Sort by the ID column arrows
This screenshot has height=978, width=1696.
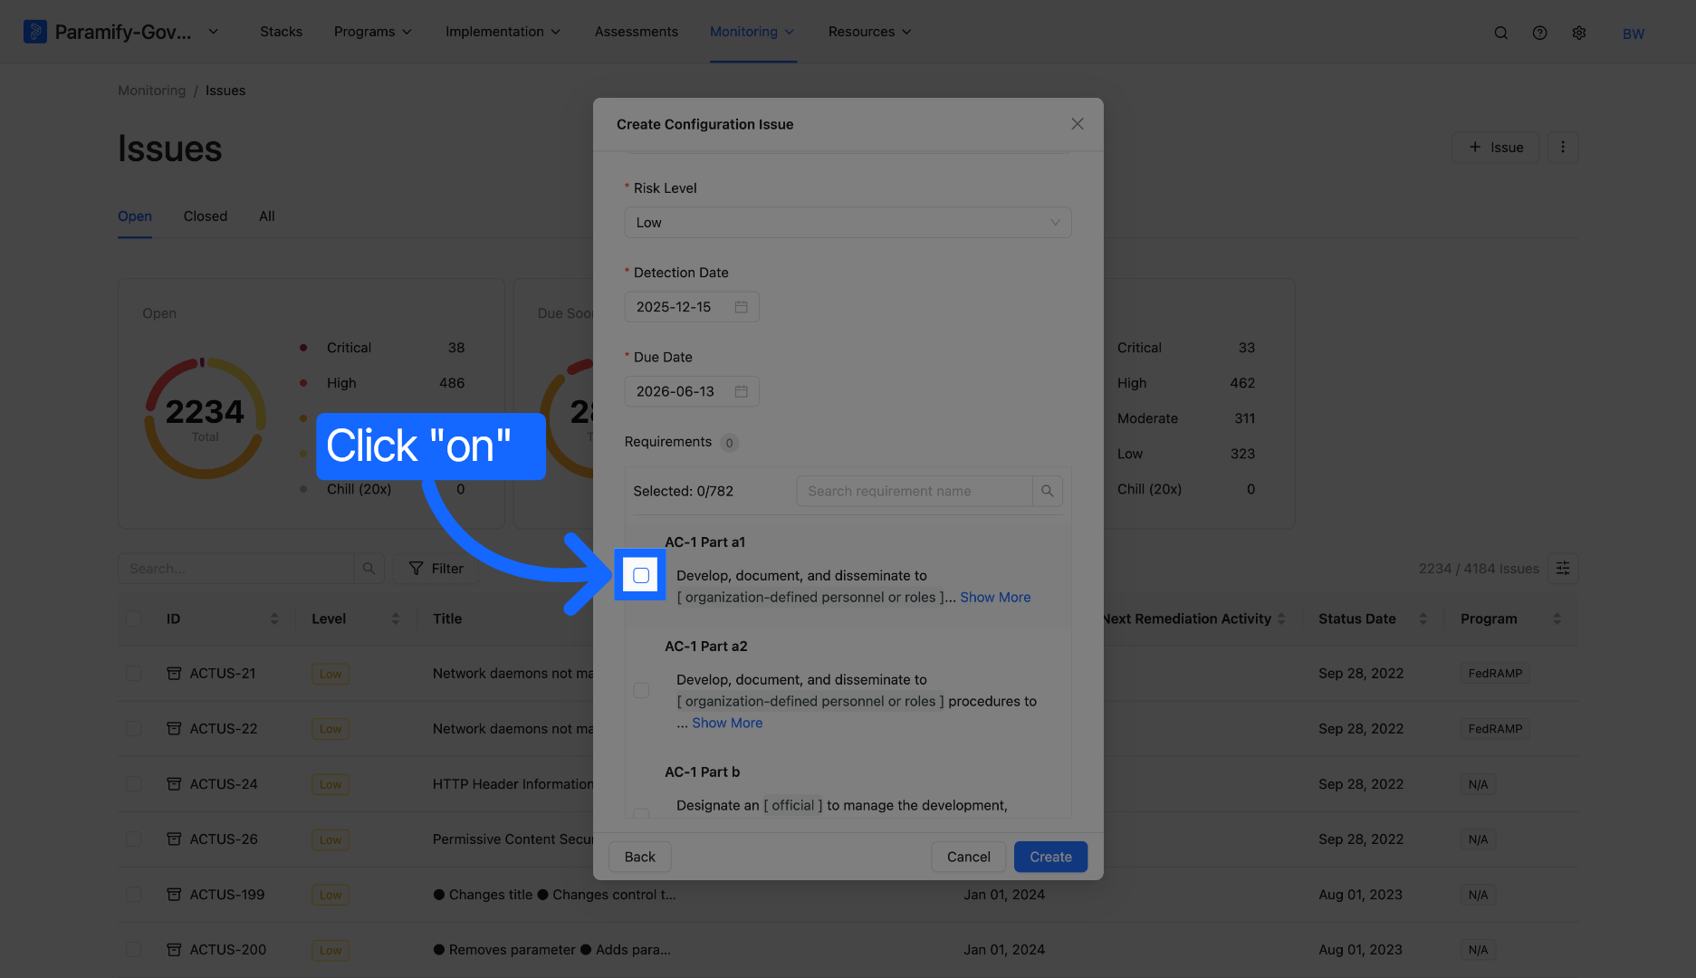coord(273,618)
